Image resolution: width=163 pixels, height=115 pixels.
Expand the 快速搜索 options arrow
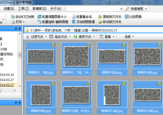point(146,9)
